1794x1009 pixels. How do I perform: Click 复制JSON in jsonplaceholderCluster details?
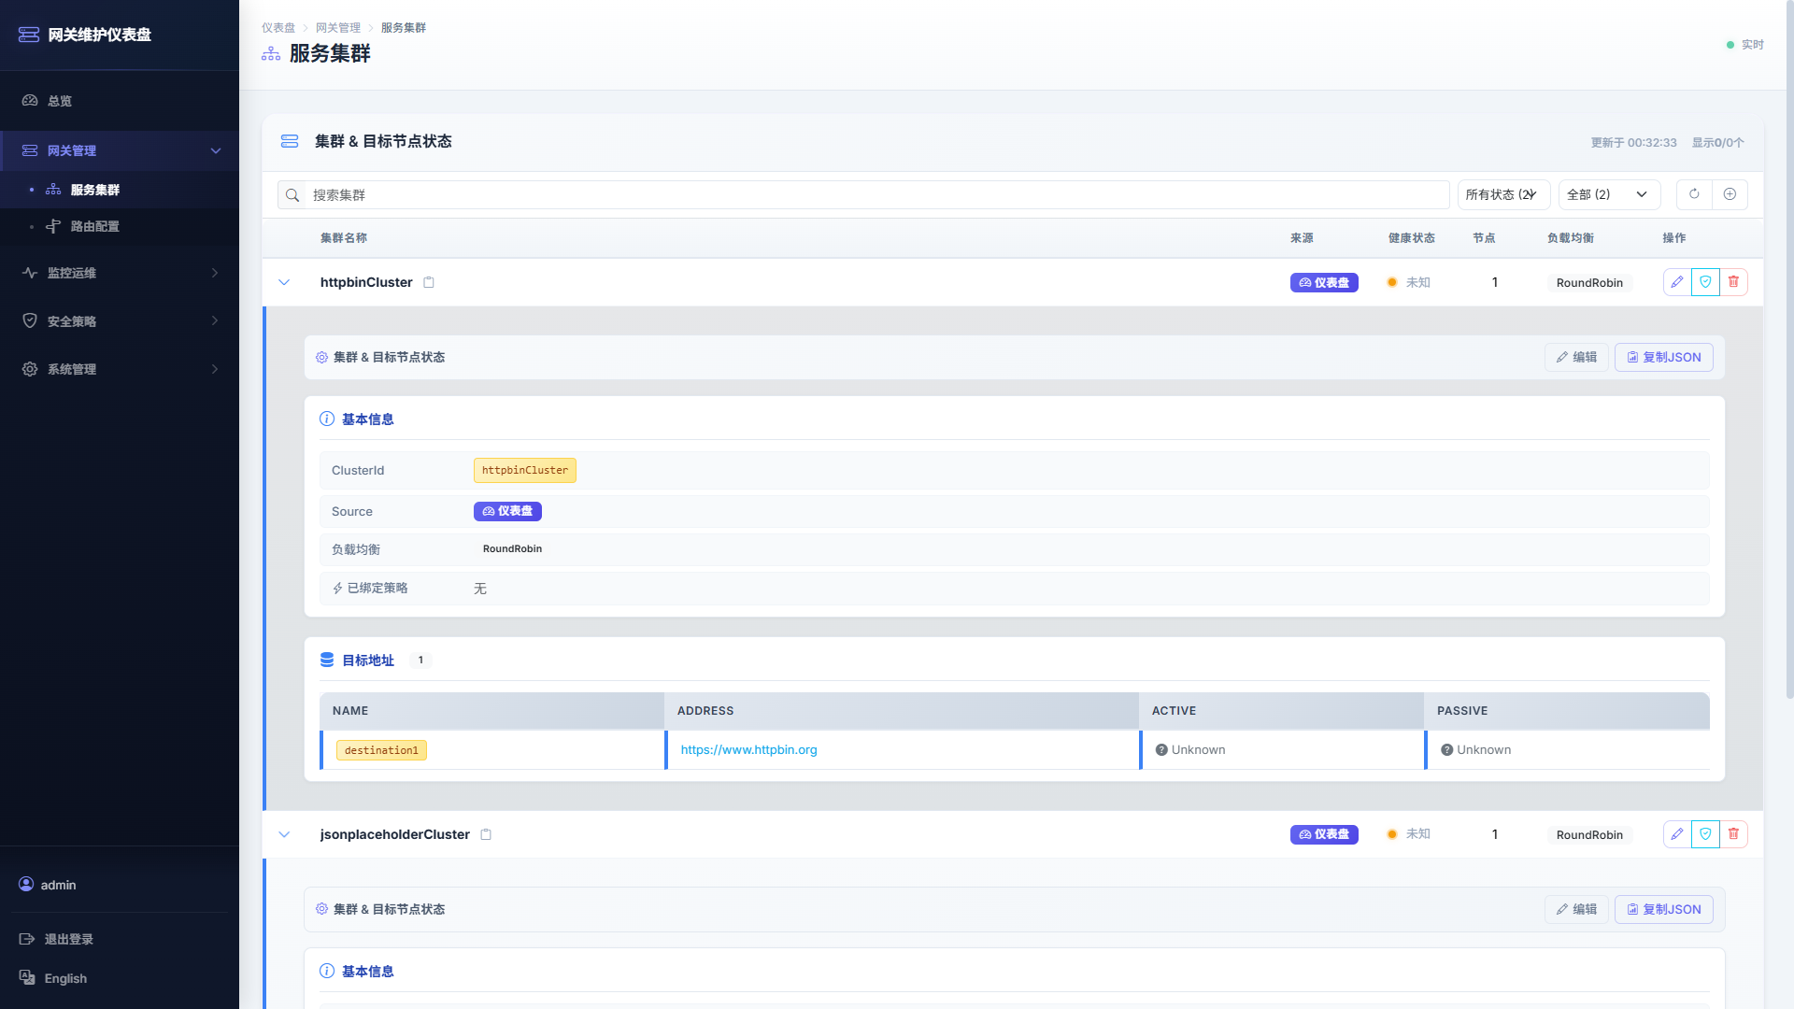1664,909
